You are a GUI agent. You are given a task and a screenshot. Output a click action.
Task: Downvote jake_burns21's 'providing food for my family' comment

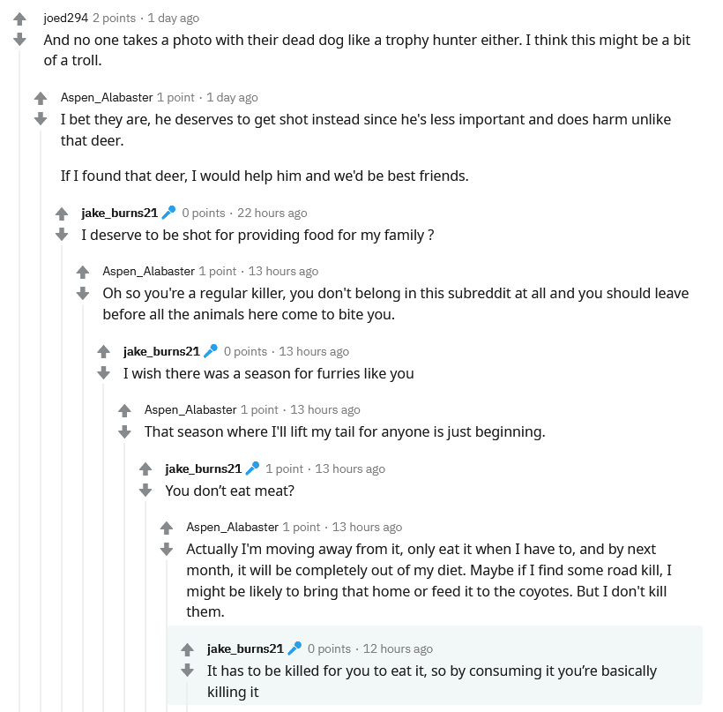click(x=62, y=234)
